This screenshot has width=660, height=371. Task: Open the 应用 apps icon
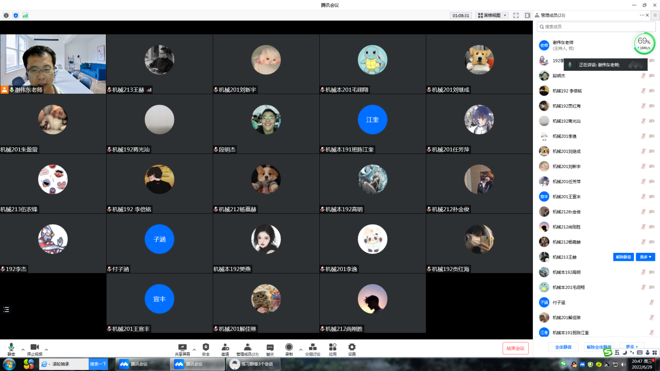tap(332, 349)
